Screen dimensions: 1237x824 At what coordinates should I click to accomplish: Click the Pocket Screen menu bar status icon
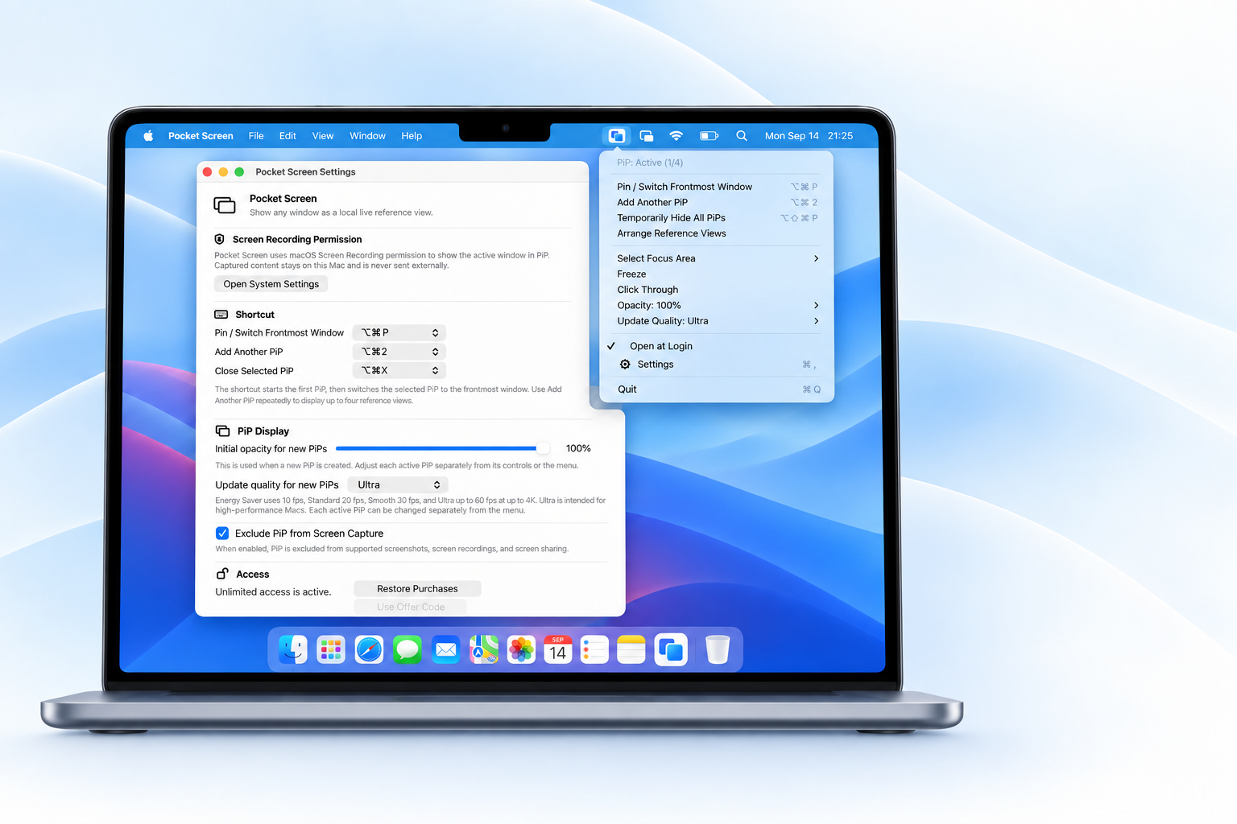[x=616, y=136]
